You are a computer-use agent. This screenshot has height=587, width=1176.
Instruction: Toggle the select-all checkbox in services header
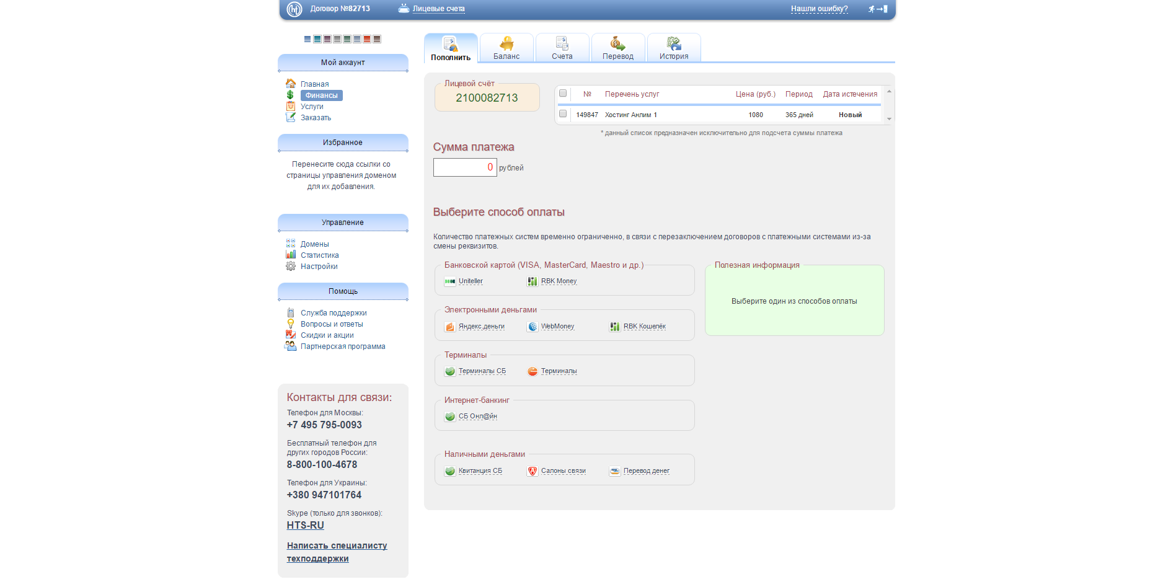pos(563,93)
